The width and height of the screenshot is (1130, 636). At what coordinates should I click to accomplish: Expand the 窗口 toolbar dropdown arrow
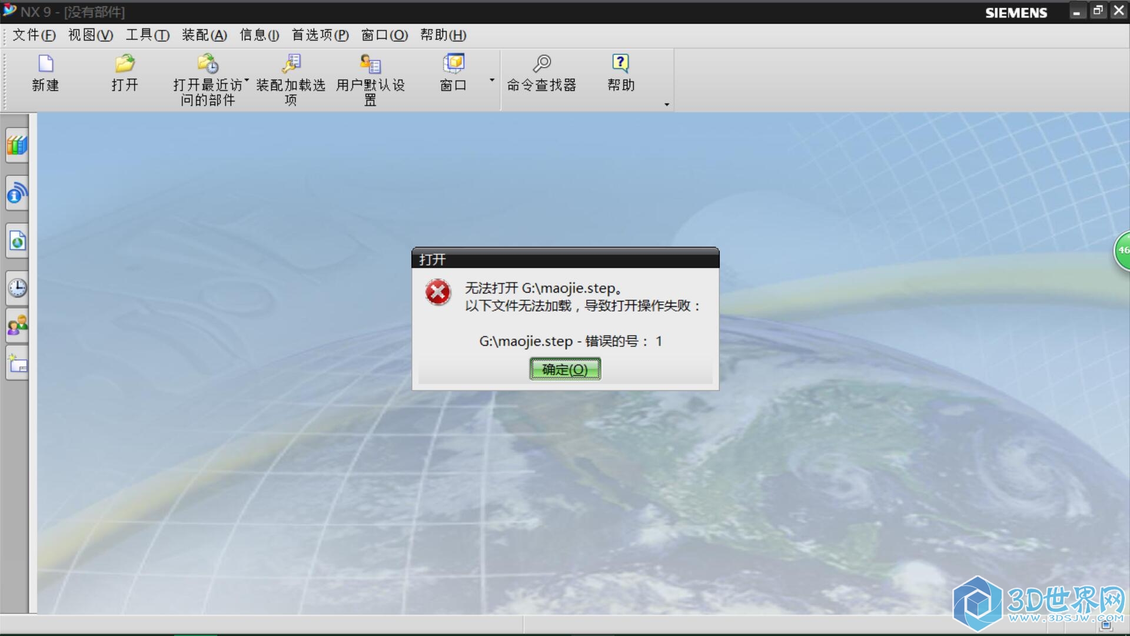point(492,80)
